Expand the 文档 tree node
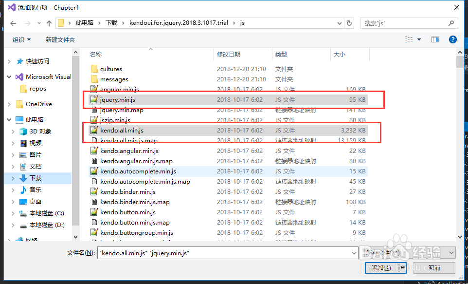The height and width of the screenshot is (284, 468). pyautogui.click(x=13, y=167)
